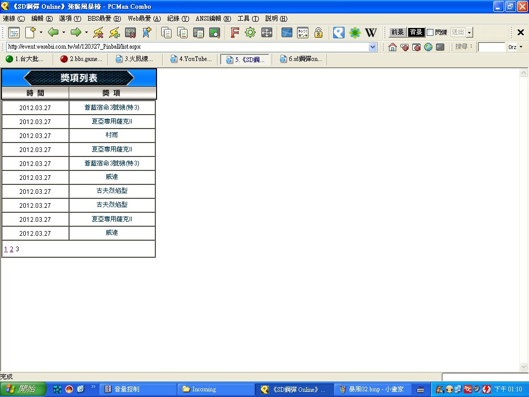Open the Orz search engine dropdown
Screen dimensions: 529x397
(x=521, y=47)
